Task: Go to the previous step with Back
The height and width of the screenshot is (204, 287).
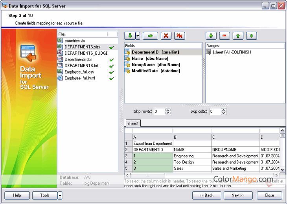Action: pyautogui.click(x=206, y=195)
